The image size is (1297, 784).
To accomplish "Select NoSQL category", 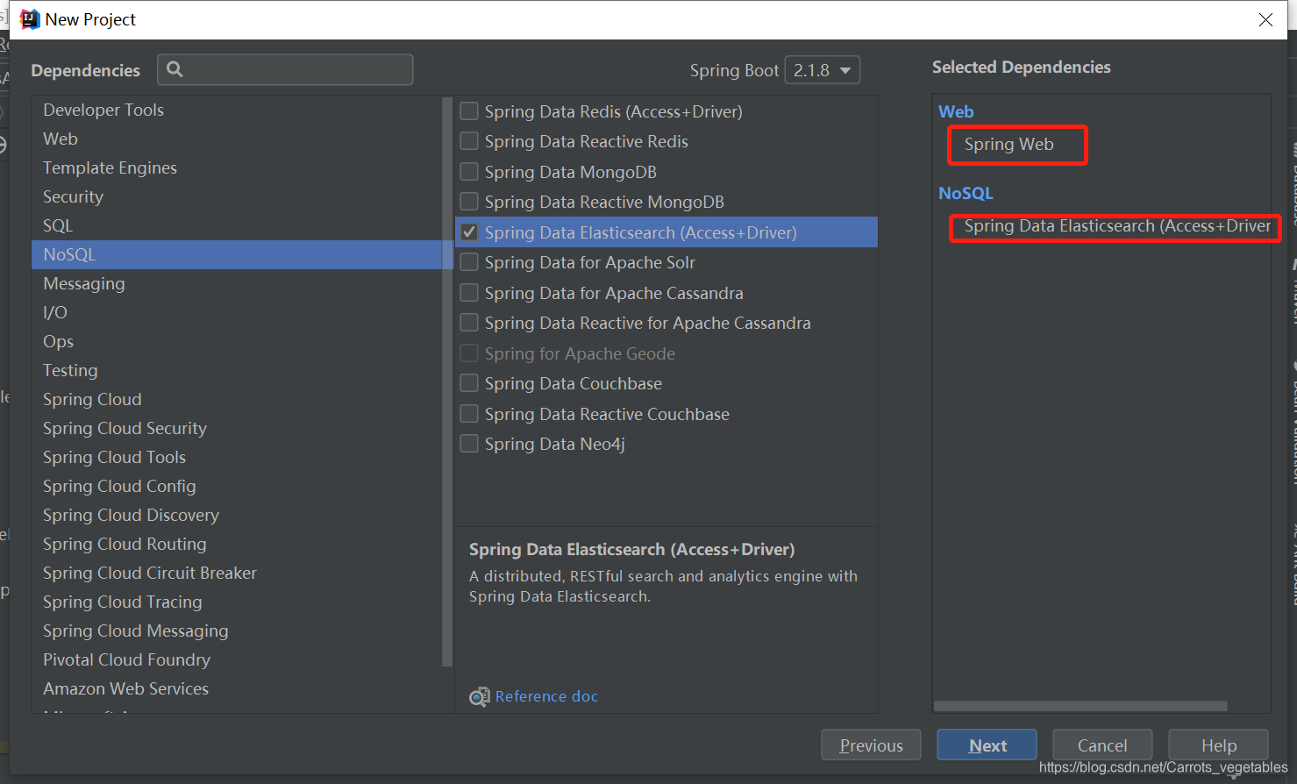I will click(x=237, y=254).
